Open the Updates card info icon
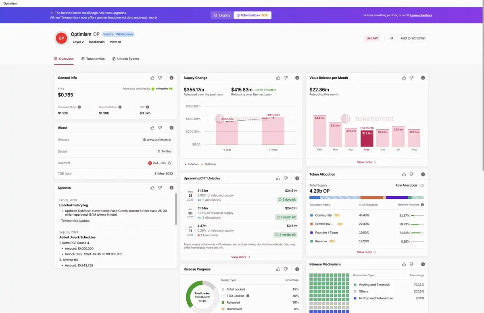The image size is (484, 313). 171,188
